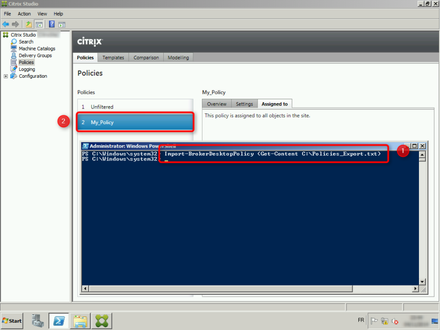
Task: Toggle the Show/Hide Action Pane icon
Action: (x=62, y=25)
